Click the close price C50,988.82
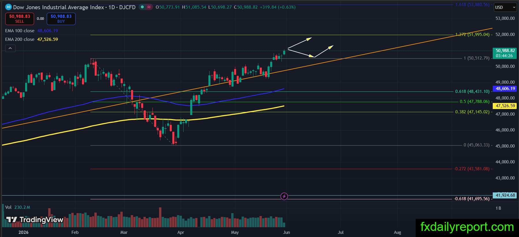The width and height of the screenshot is (519, 237). [246, 7]
